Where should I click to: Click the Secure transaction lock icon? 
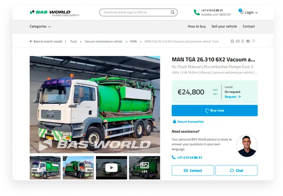tap(174, 121)
